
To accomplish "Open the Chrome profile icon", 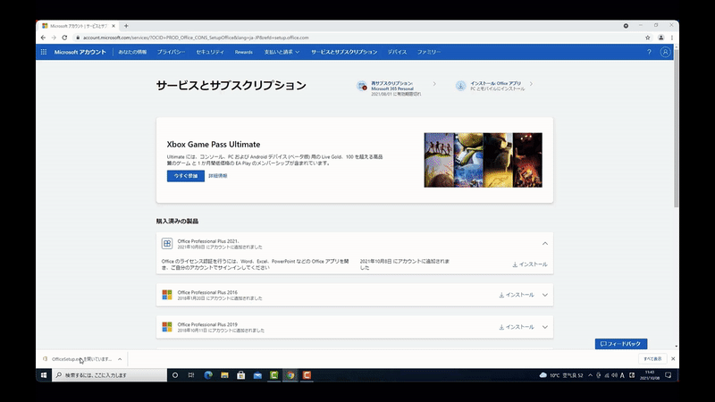I will coord(660,38).
